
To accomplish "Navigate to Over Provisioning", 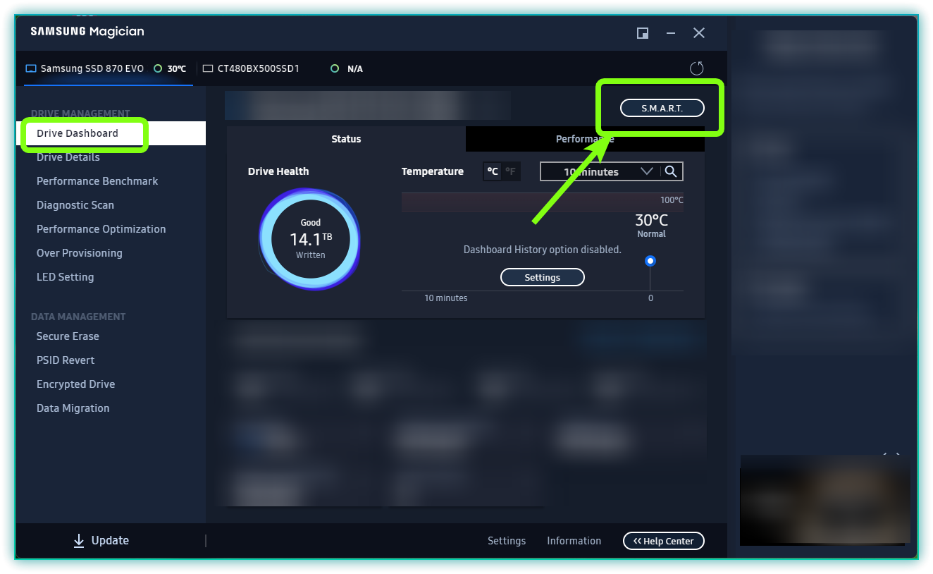I will point(80,253).
